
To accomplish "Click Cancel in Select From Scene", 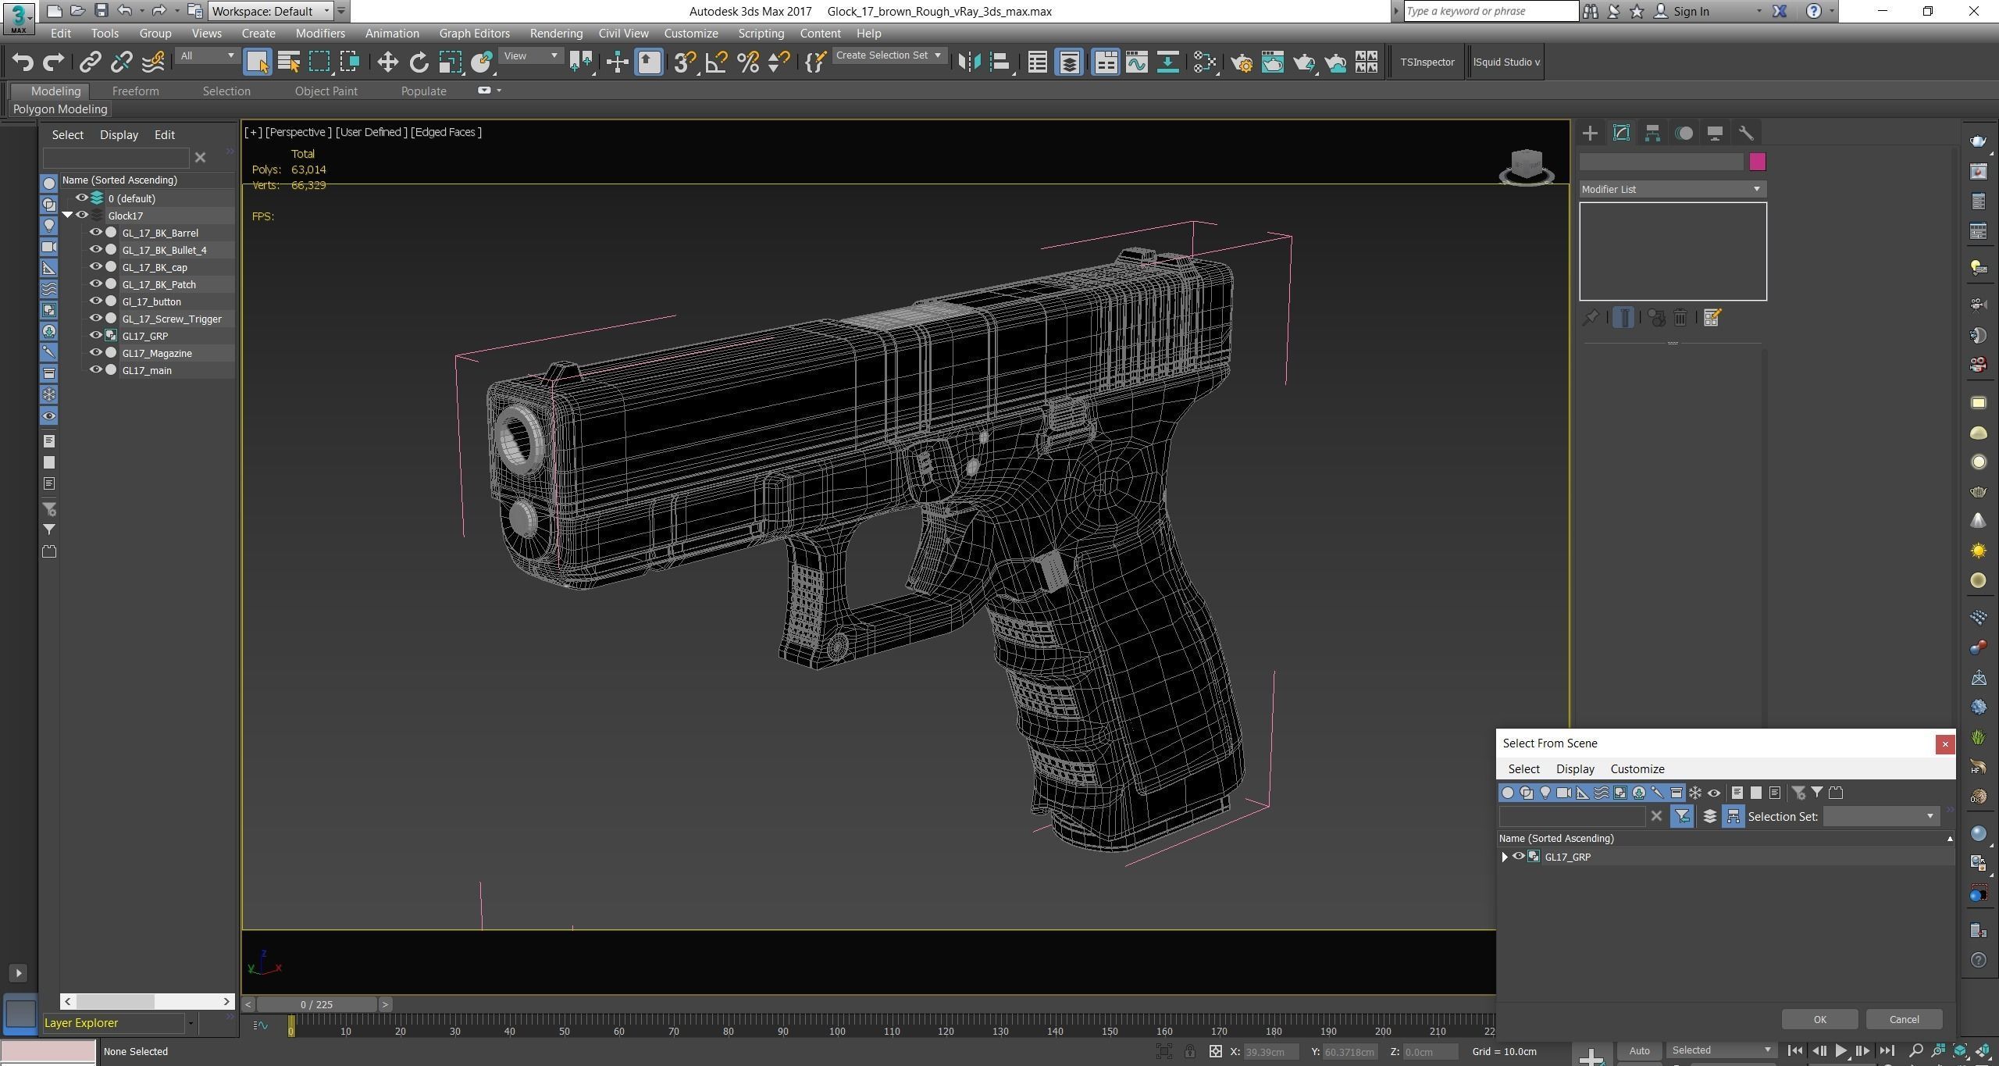I will [x=1904, y=1019].
